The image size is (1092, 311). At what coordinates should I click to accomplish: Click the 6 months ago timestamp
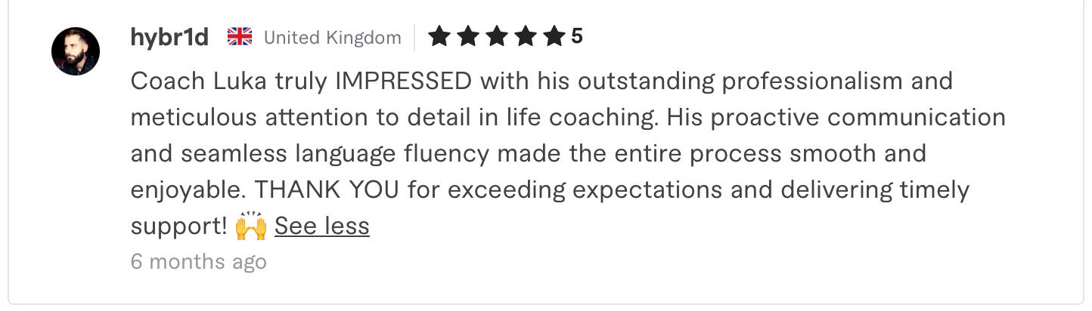click(198, 261)
